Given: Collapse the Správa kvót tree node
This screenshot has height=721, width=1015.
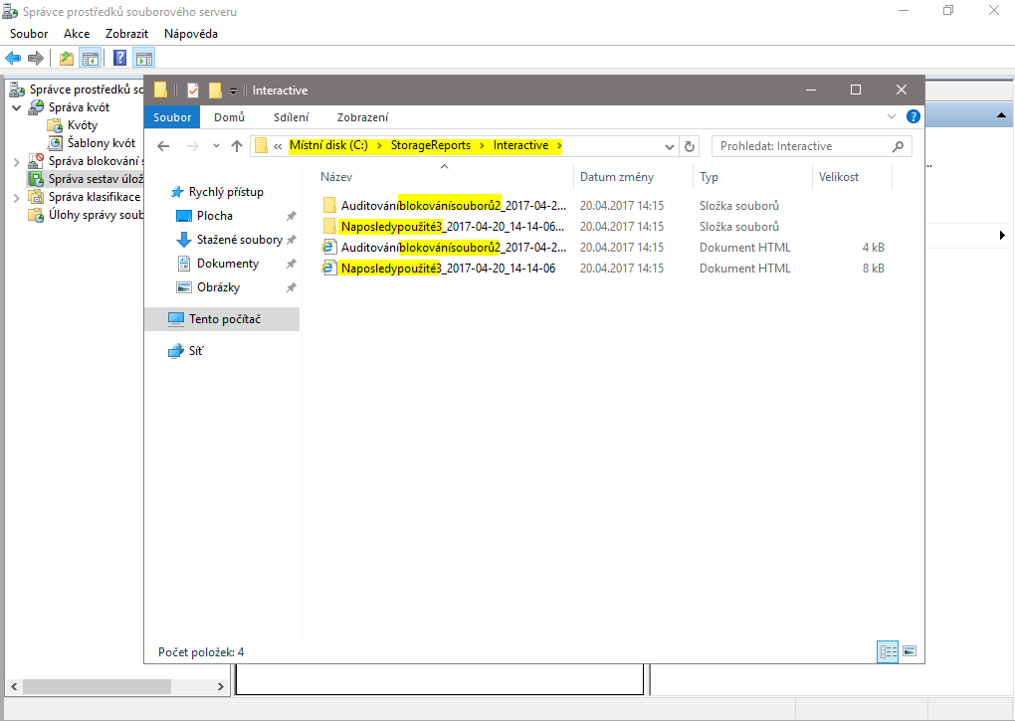Looking at the screenshot, I should coord(17,107).
